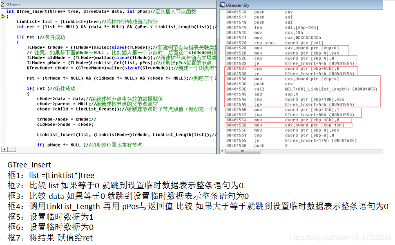Click disassembly line 00401532 je GTree_Insert+44h
Screen dimensions: 395x245
point(290,63)
